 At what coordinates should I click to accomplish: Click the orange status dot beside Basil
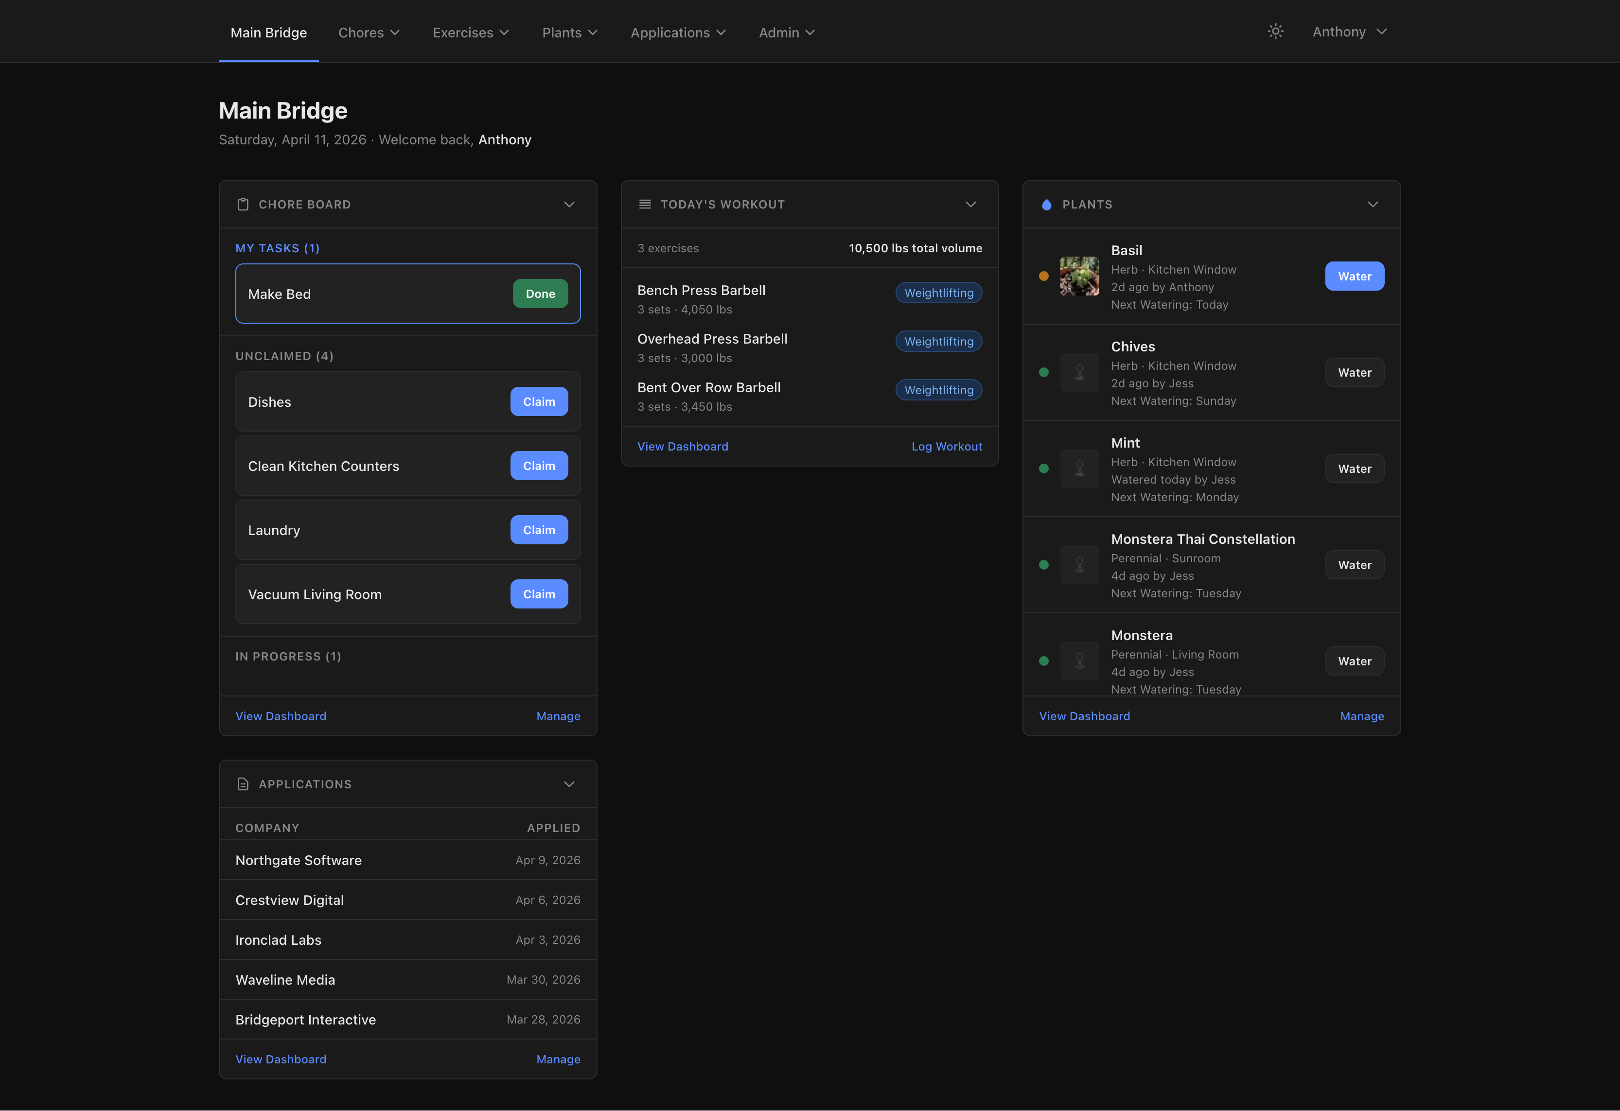(1043, 276)
